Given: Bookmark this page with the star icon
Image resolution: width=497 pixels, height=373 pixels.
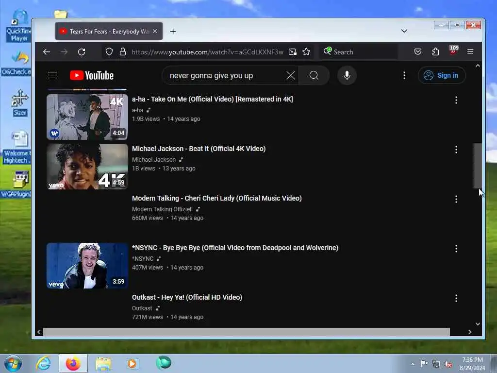Looking at the screenshot, I should click(306, 51).
